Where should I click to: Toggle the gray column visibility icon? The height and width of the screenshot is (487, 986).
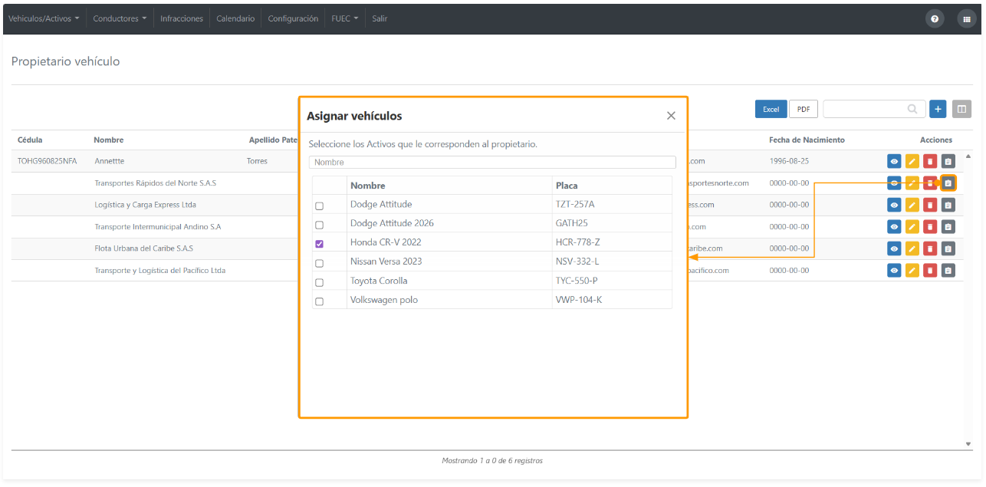[961, 109]
